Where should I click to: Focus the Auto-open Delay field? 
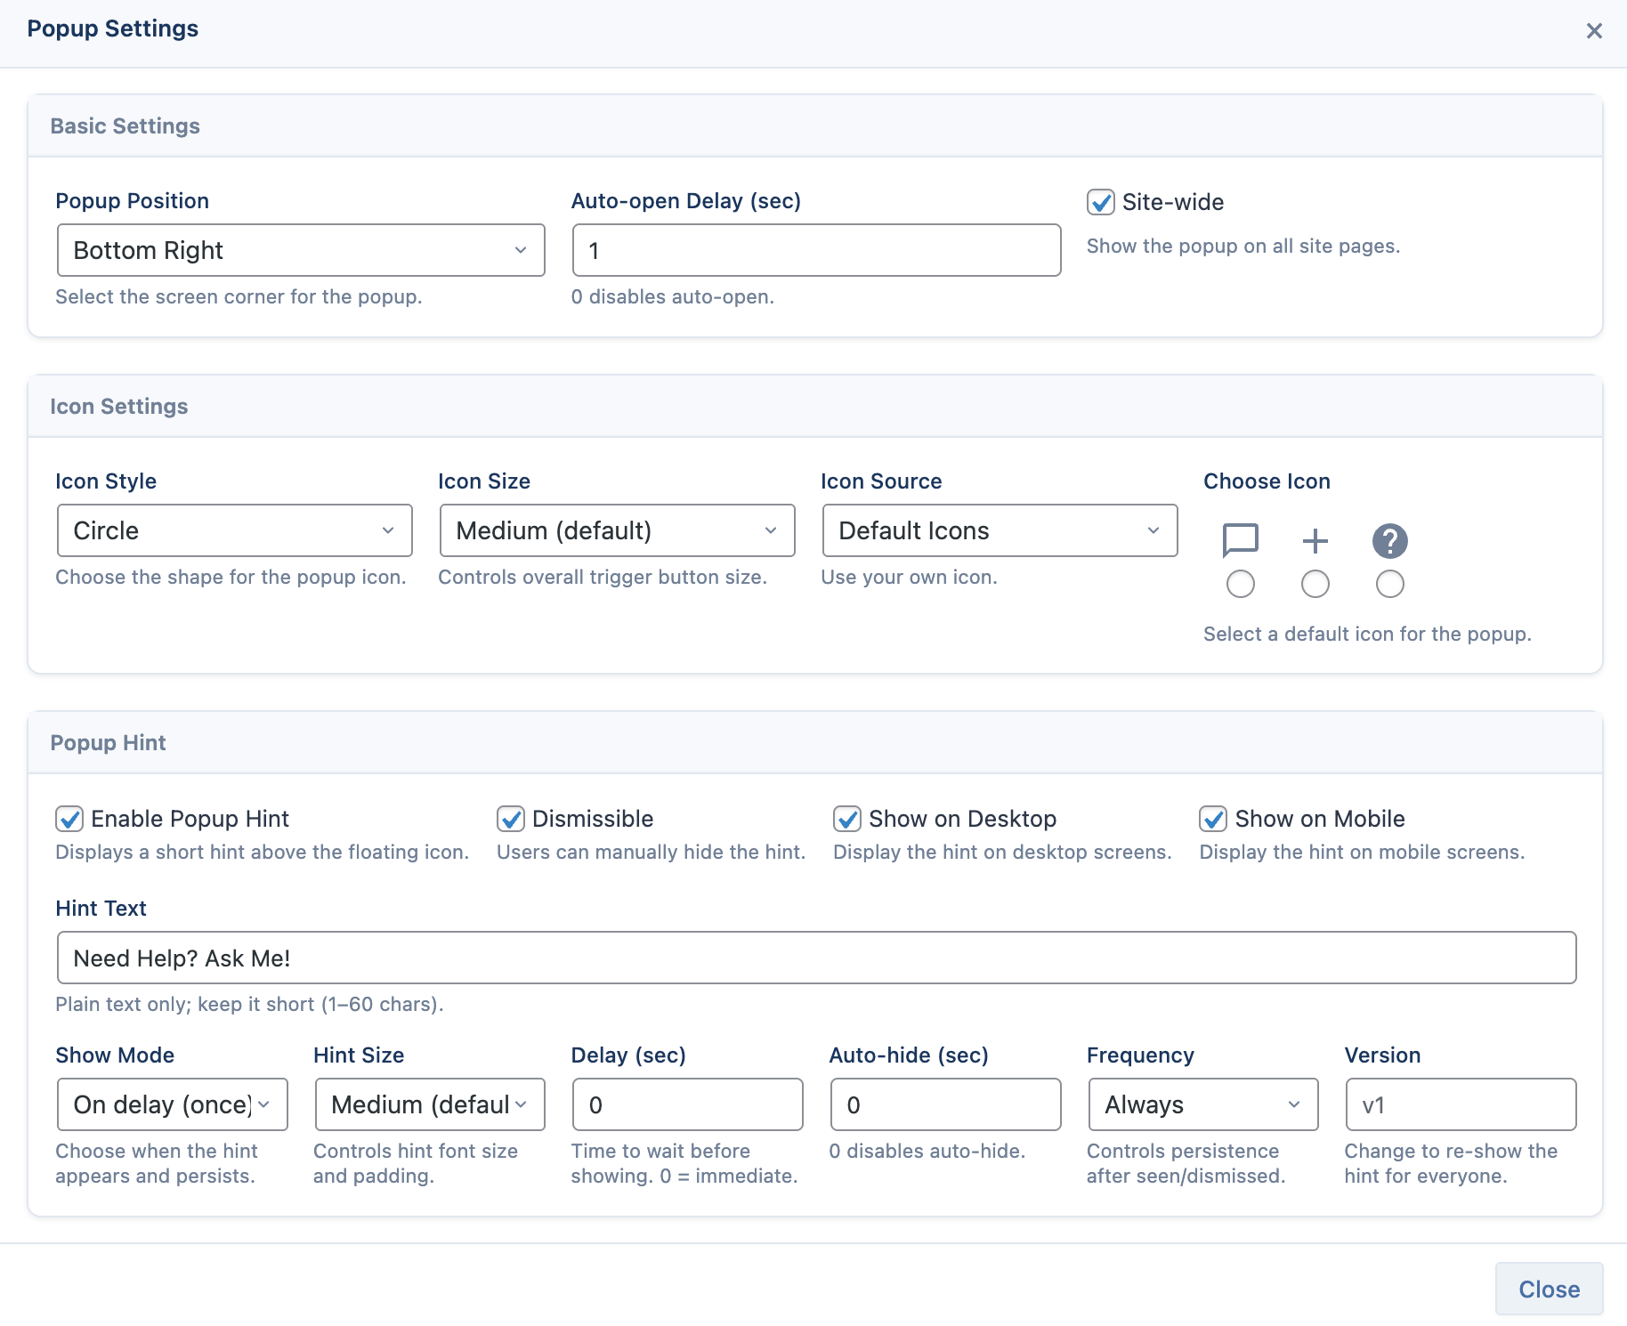coord(816,250)
